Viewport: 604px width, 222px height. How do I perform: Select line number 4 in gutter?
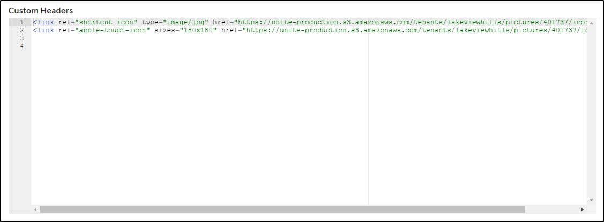click(x=22, y=46)
